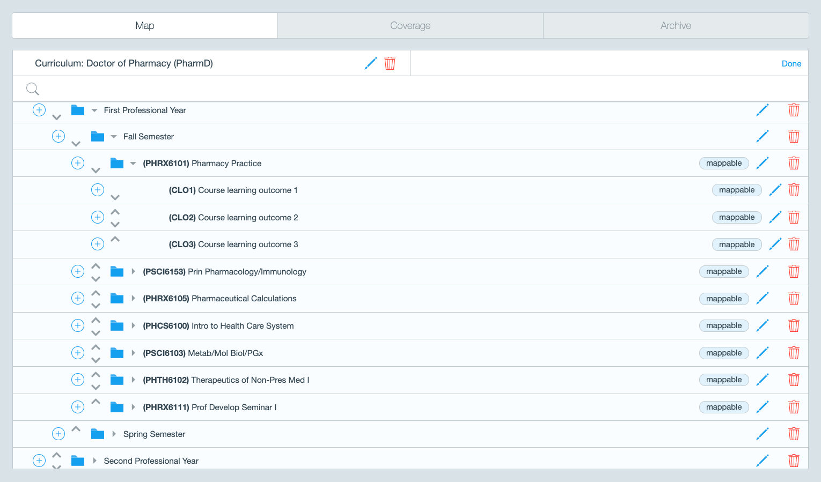Add item under PHRX6105 Pharmaceutical Calculations
821x482 pixels.
78,298
